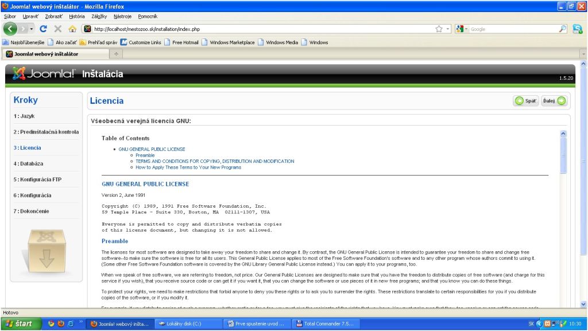The width and height of the screenshot is (588, 331).
Task: Jump to the Preamble contents link
Action: 145,155
